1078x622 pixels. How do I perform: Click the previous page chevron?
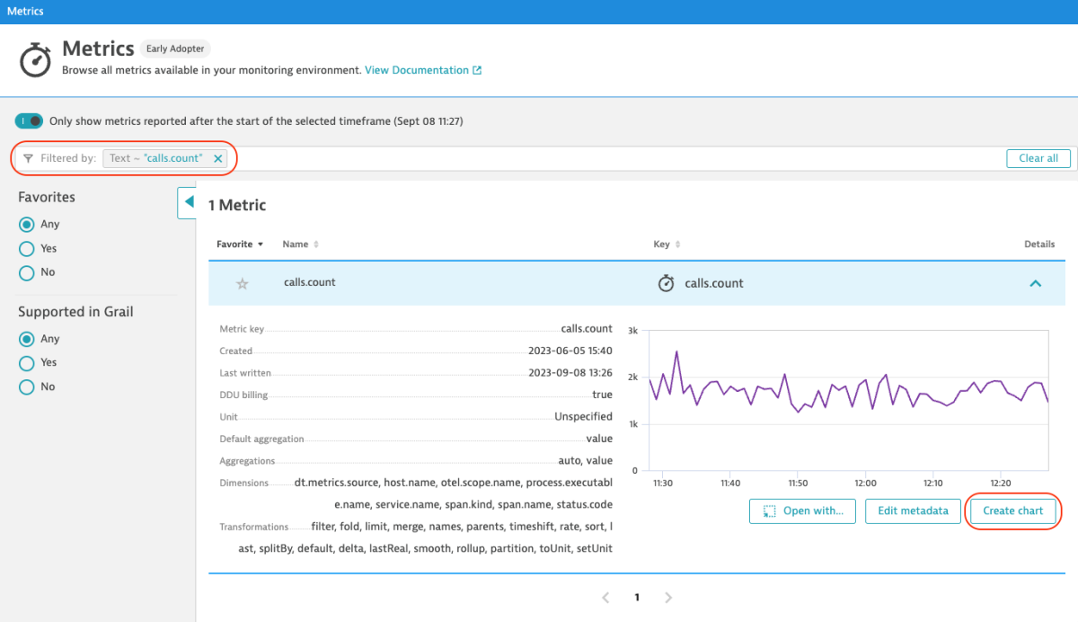tap(605, 597)
